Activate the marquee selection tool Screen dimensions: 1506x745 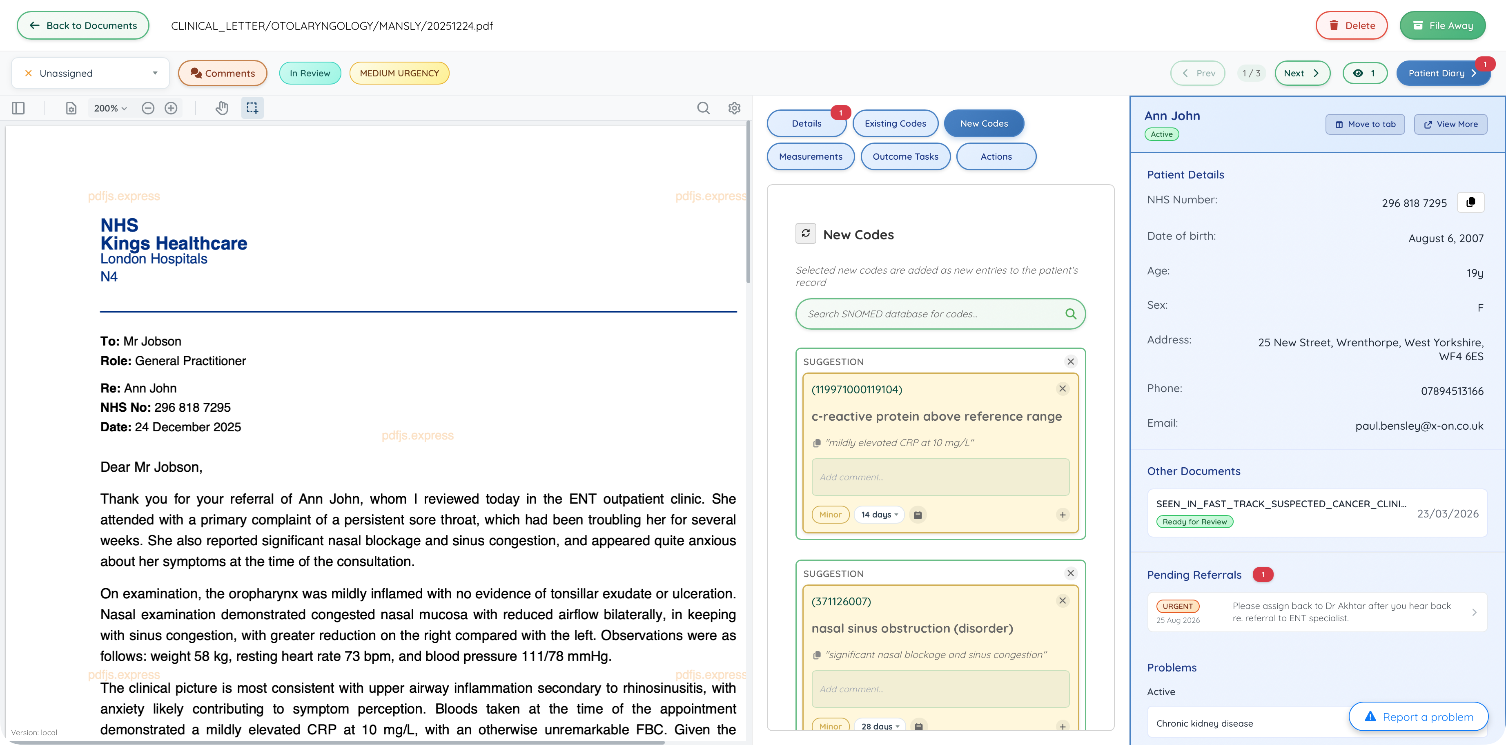[x=252, y=108]
